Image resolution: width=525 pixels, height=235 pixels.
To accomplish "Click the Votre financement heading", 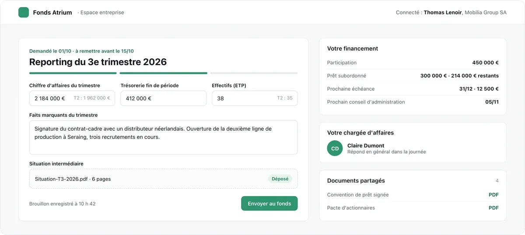I will point(353,48).
